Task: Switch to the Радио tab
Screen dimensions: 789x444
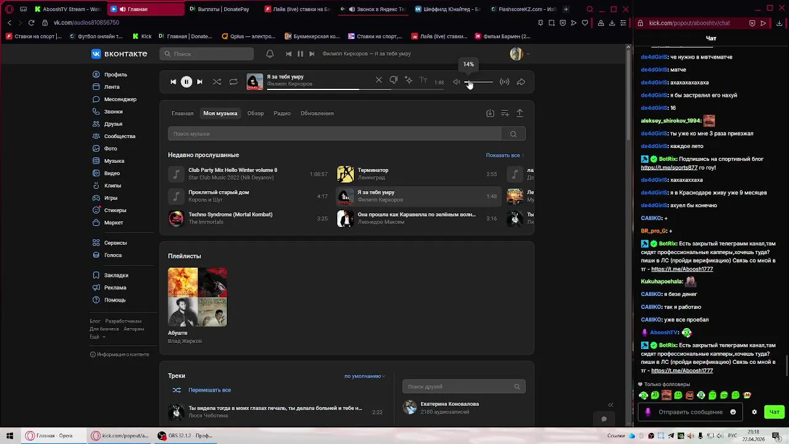Action: coord(282,113)
